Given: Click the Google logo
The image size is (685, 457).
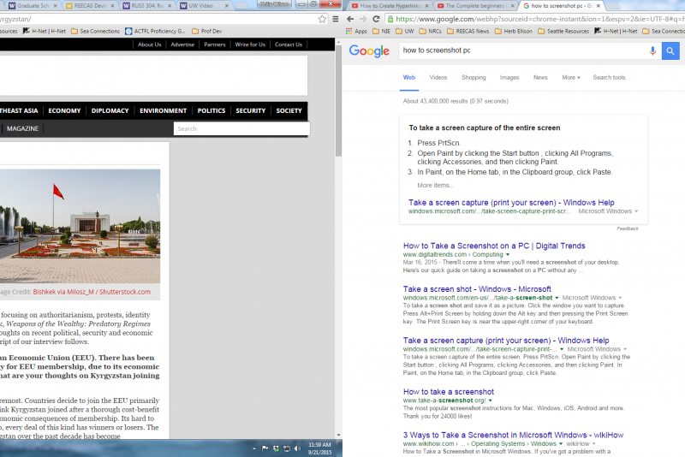Looking at the screenshot, I should (x=369, y=51).
